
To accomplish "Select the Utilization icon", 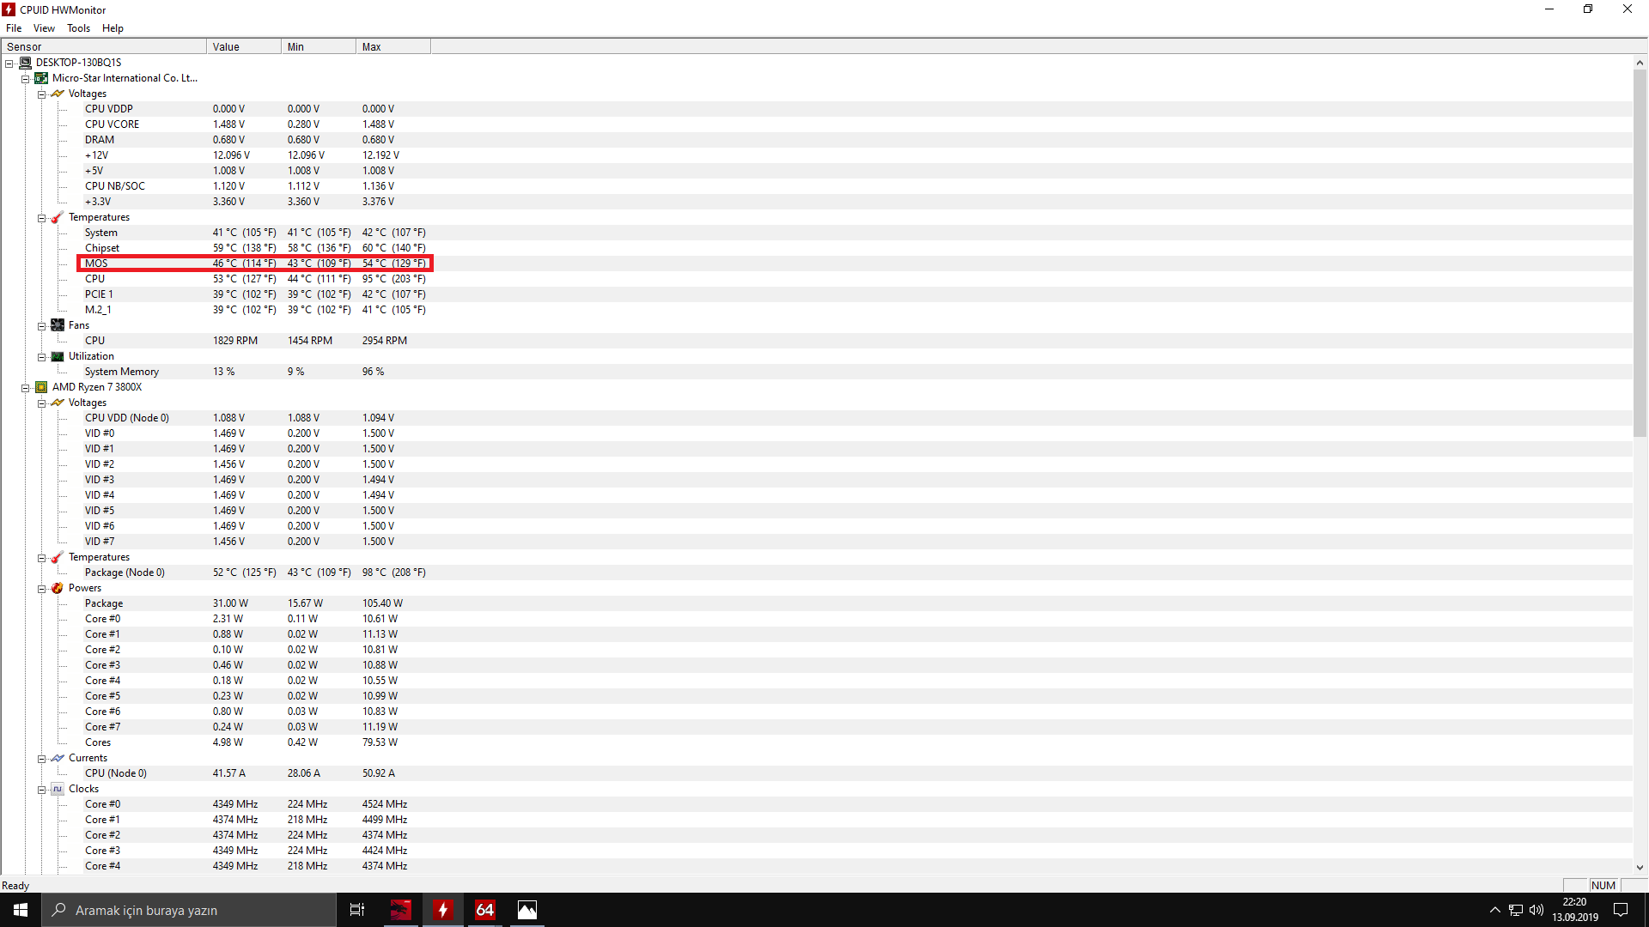I will [x=58, y=355].
